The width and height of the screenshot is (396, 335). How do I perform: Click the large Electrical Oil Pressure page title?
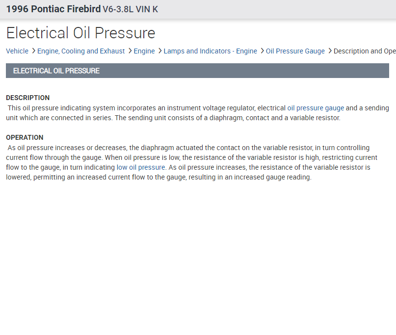coord(80,33)
